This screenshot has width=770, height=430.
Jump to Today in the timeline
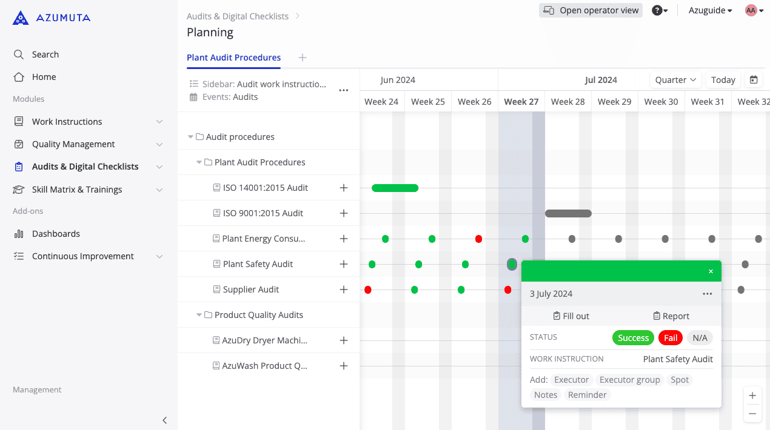coord(723,80)
